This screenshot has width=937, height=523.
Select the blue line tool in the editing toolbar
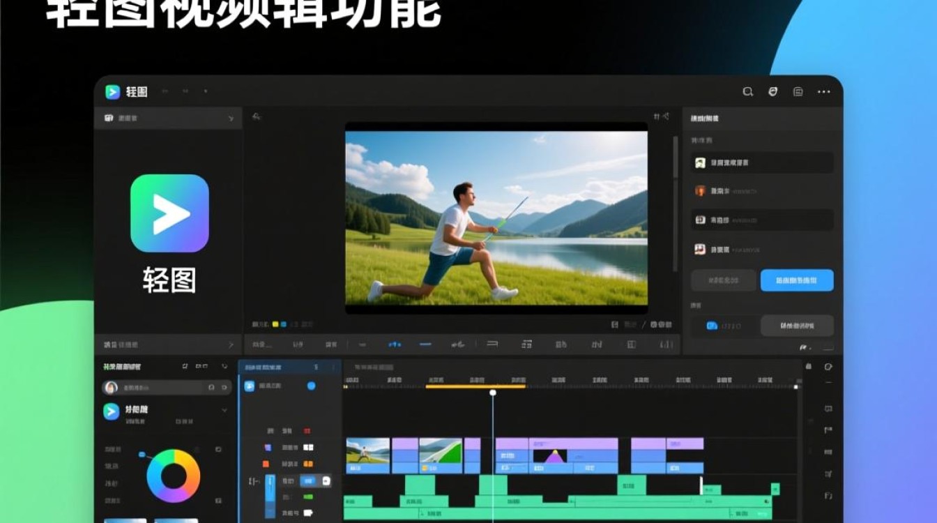(425, 344)
